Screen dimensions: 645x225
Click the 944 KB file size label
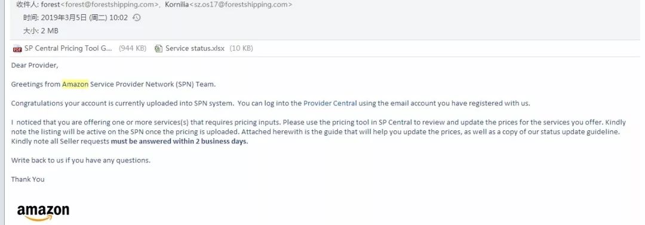pyautogui.click(x=133, y=48)
